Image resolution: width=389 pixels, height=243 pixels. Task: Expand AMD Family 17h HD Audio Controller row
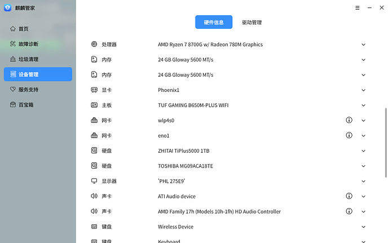[364, 212]
